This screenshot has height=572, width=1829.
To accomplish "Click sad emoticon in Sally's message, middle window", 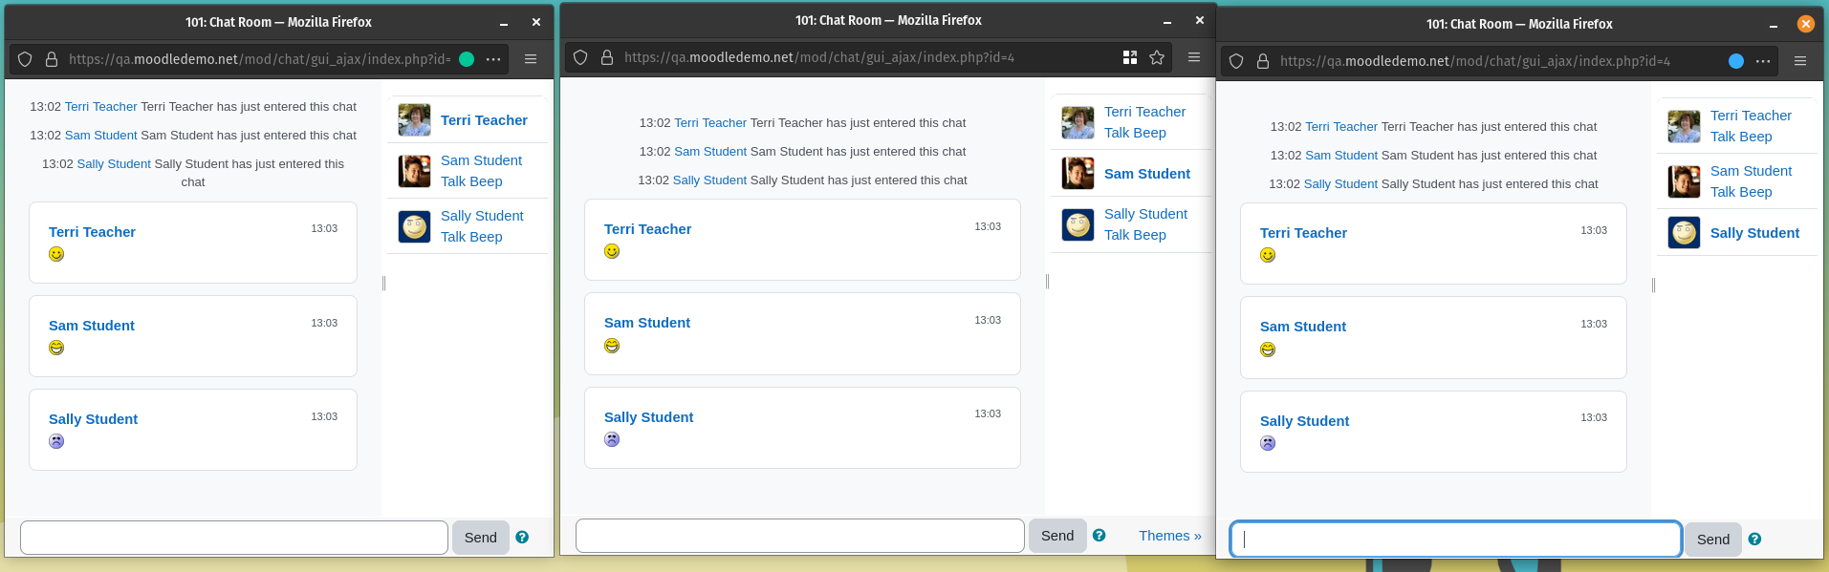I will point(612,439).
